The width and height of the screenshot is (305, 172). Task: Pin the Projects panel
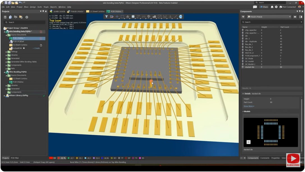coord(43,11)
